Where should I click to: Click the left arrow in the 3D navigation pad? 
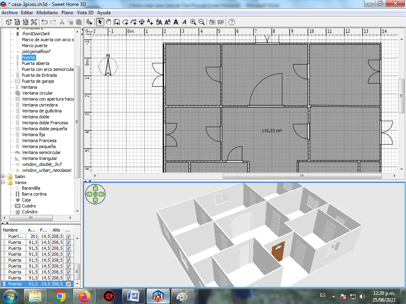pos(89,194)
